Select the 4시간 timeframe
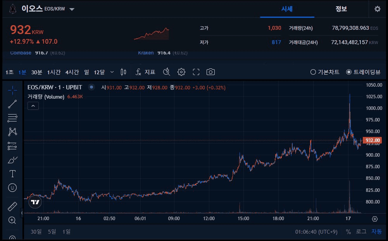Viewport: 388px width, 241px height. [72, 72]
